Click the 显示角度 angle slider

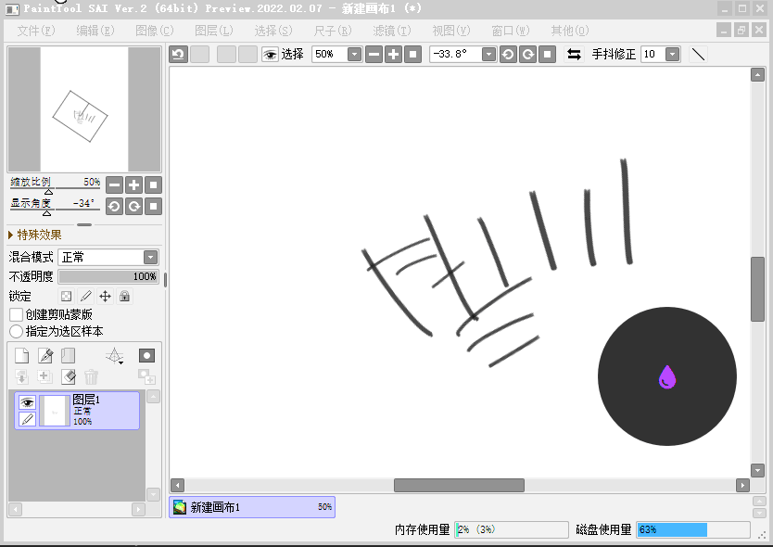(56, 206)
